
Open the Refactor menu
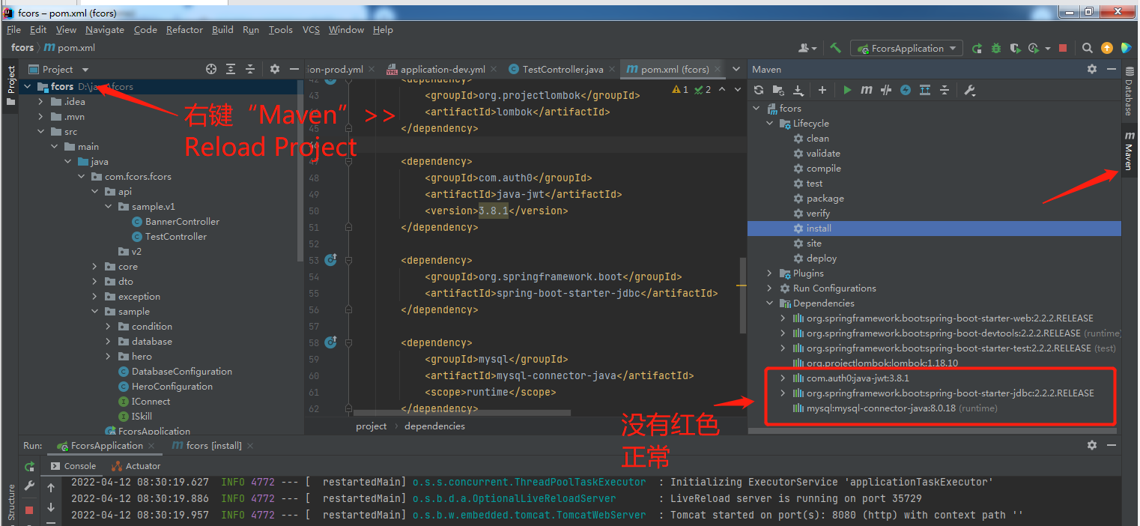(x=184, y=30)
